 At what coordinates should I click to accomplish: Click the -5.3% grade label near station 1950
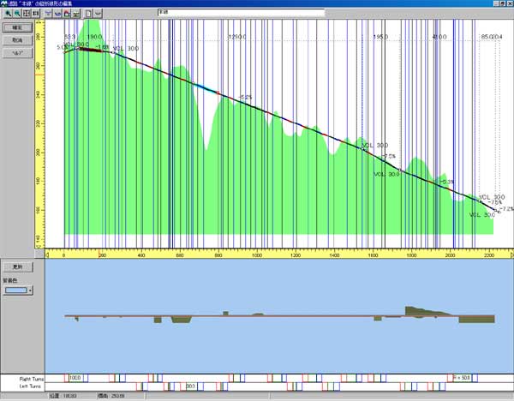coord(447,182)
